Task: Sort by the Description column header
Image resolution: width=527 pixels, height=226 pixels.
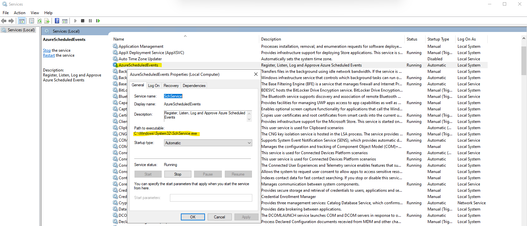Action: (332, 39)
